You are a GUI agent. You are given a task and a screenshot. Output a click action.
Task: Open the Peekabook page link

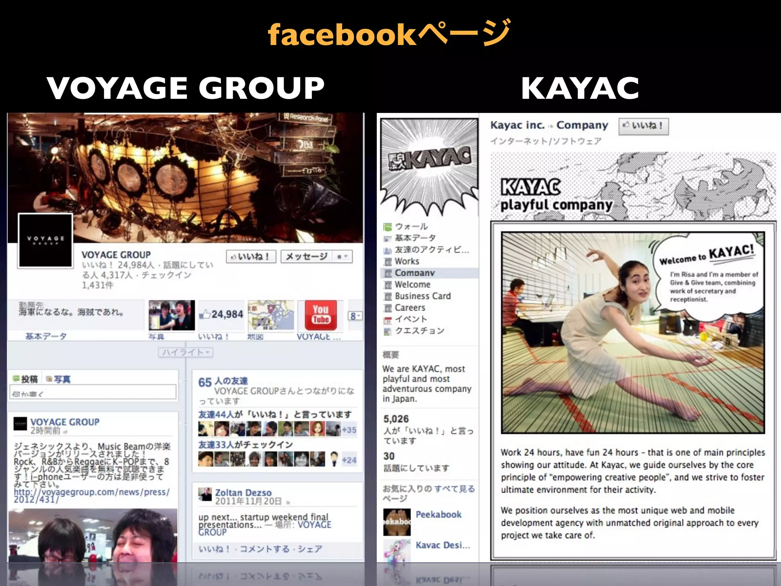[439, 514]
